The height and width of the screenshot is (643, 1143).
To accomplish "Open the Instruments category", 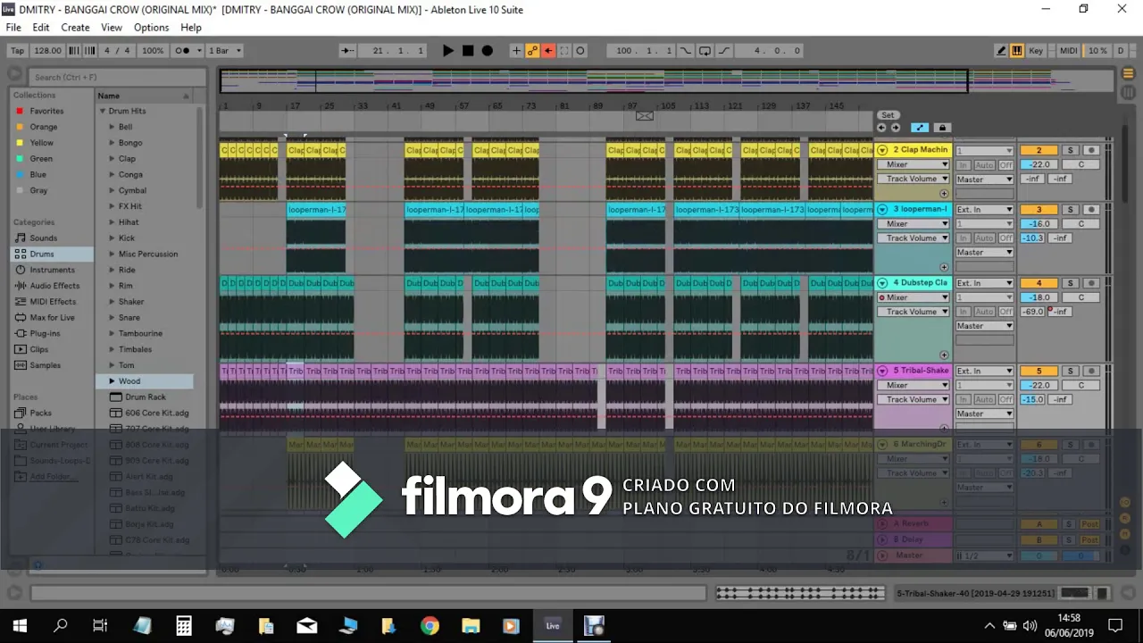I will click(x=52, y=270).
